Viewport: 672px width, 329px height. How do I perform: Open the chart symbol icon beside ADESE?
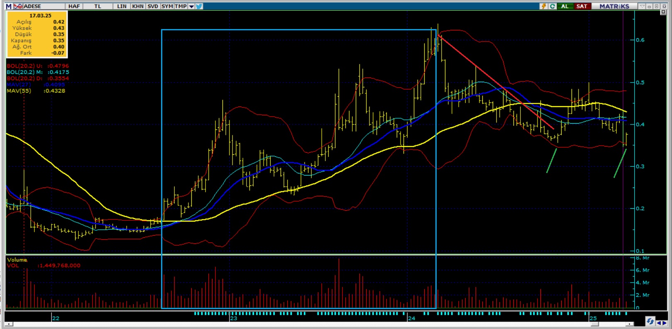click(x=18, y=6)
